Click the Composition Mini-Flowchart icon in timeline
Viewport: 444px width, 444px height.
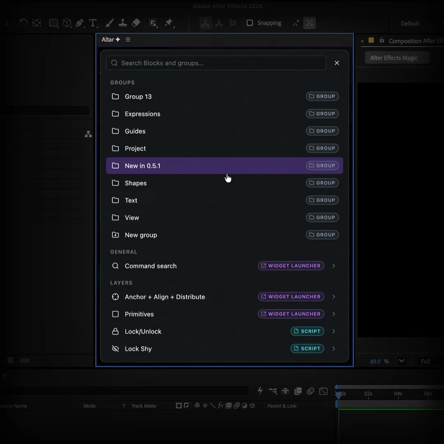click(273, 391)
